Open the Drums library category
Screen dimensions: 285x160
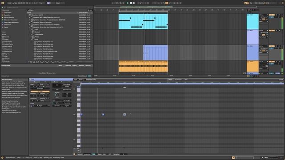click(x=6, y=39)
